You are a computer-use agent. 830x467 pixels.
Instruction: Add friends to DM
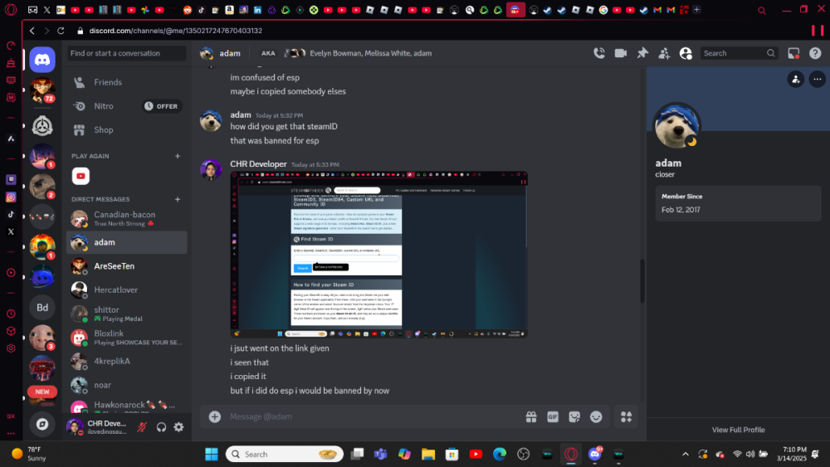664,53
